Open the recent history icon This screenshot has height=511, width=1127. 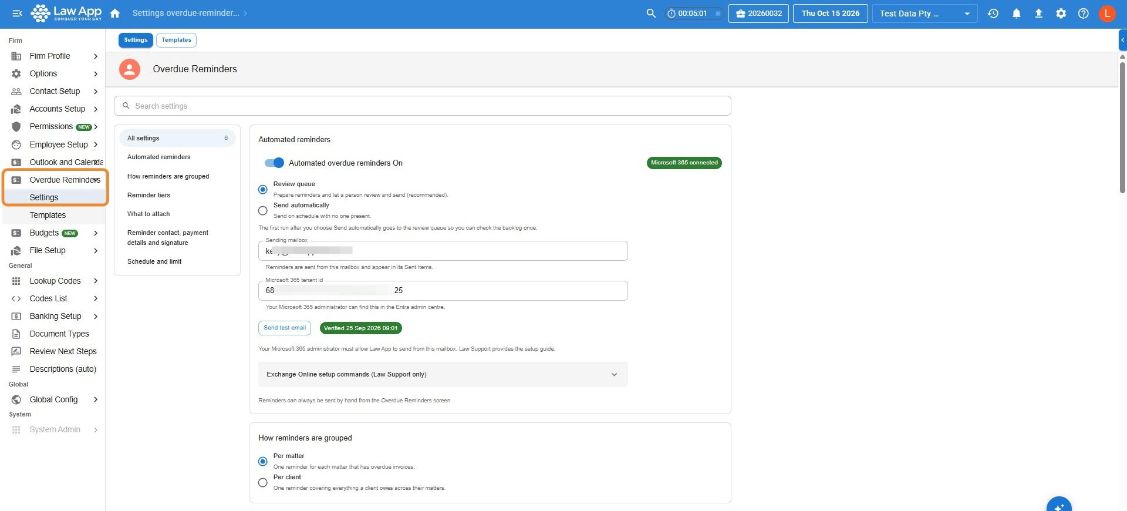tap(993, 14)
